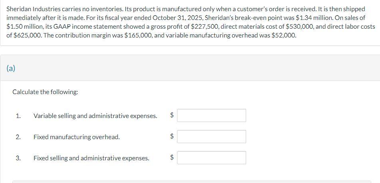The height and width of the screenshot is (183, 380).
Task: Click the 'Calculate the following:' instruction text
Action: click(45, 92)
